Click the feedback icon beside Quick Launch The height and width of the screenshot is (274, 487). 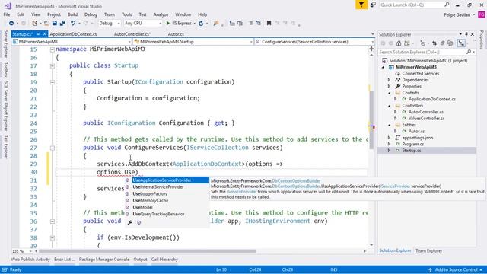tap(373, 5)
